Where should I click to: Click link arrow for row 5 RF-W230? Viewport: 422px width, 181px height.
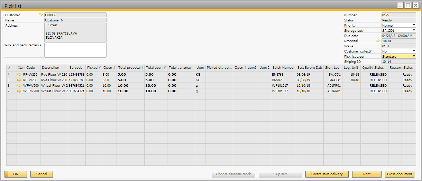pos(19,80)
